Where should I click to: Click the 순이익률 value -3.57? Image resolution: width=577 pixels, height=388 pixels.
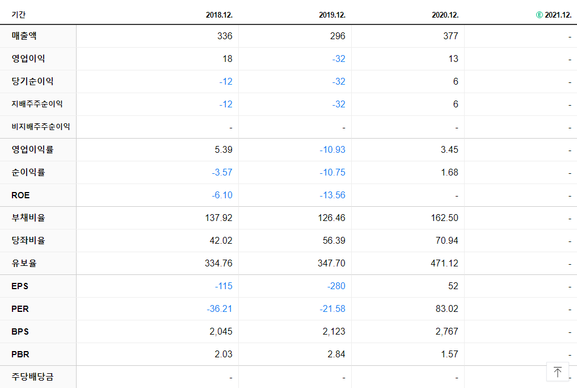[x=222, y=173]
